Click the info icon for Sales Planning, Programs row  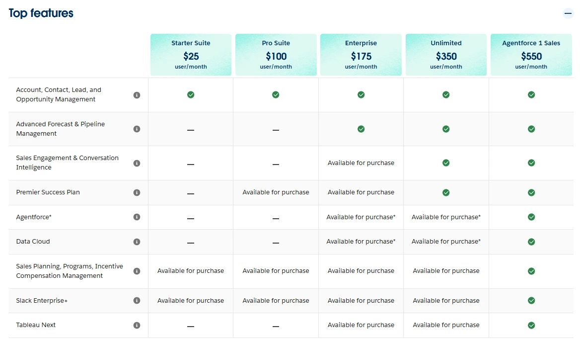pos(137,271)
